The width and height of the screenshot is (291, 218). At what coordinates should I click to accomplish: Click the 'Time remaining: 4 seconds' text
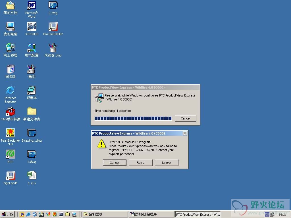coord(113,111)
